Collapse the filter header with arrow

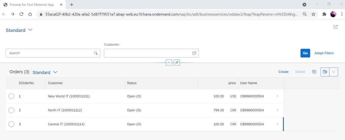tap(169, 62)
